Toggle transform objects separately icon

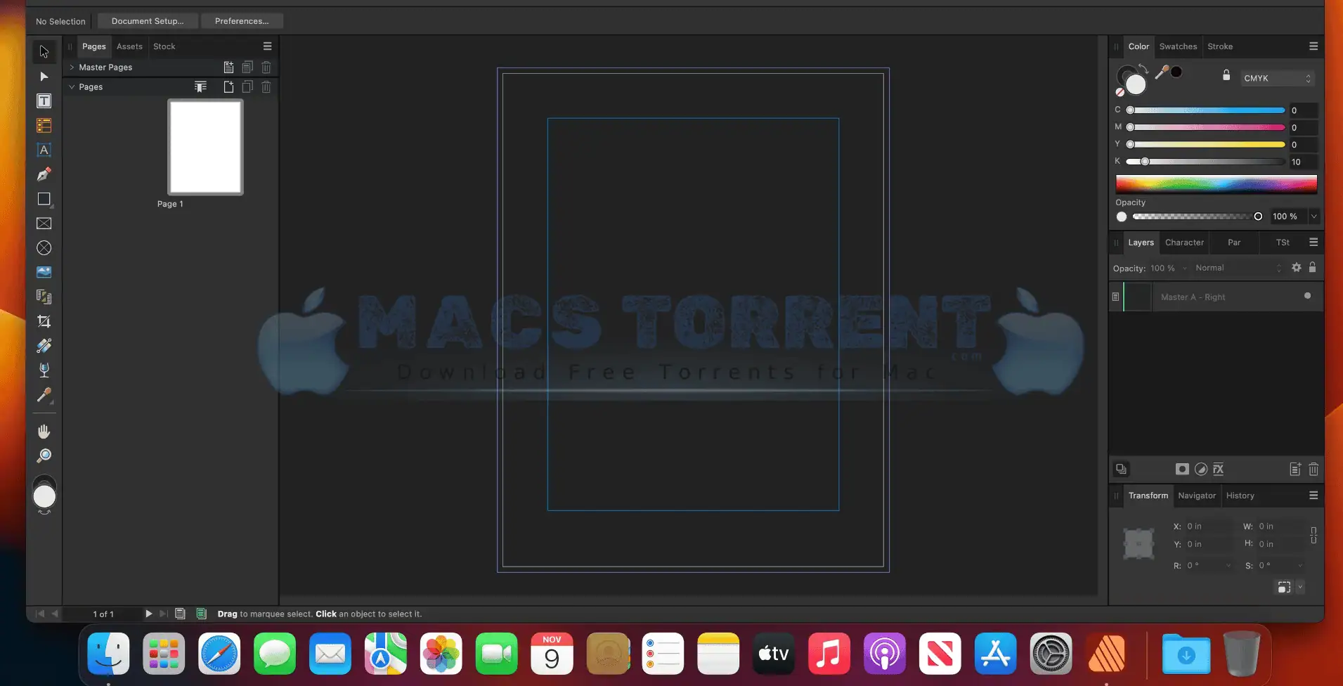(1284, 587)
